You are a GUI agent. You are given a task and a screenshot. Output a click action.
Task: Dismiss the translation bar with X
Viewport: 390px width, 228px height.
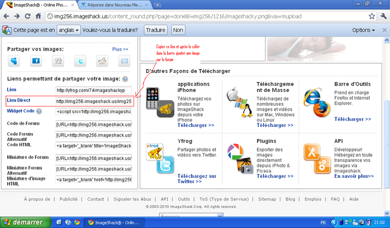(x=384, y=30)
